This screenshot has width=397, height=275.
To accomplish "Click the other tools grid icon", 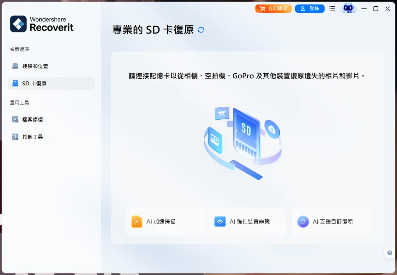I will pos(15,137).
